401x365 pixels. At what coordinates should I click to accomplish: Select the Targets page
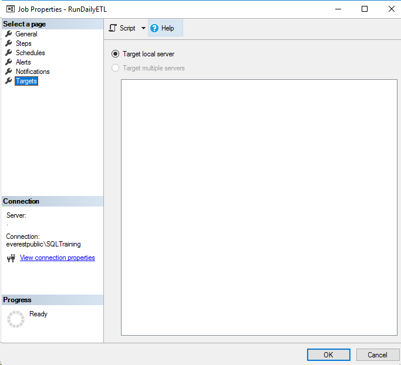[26, 82]
